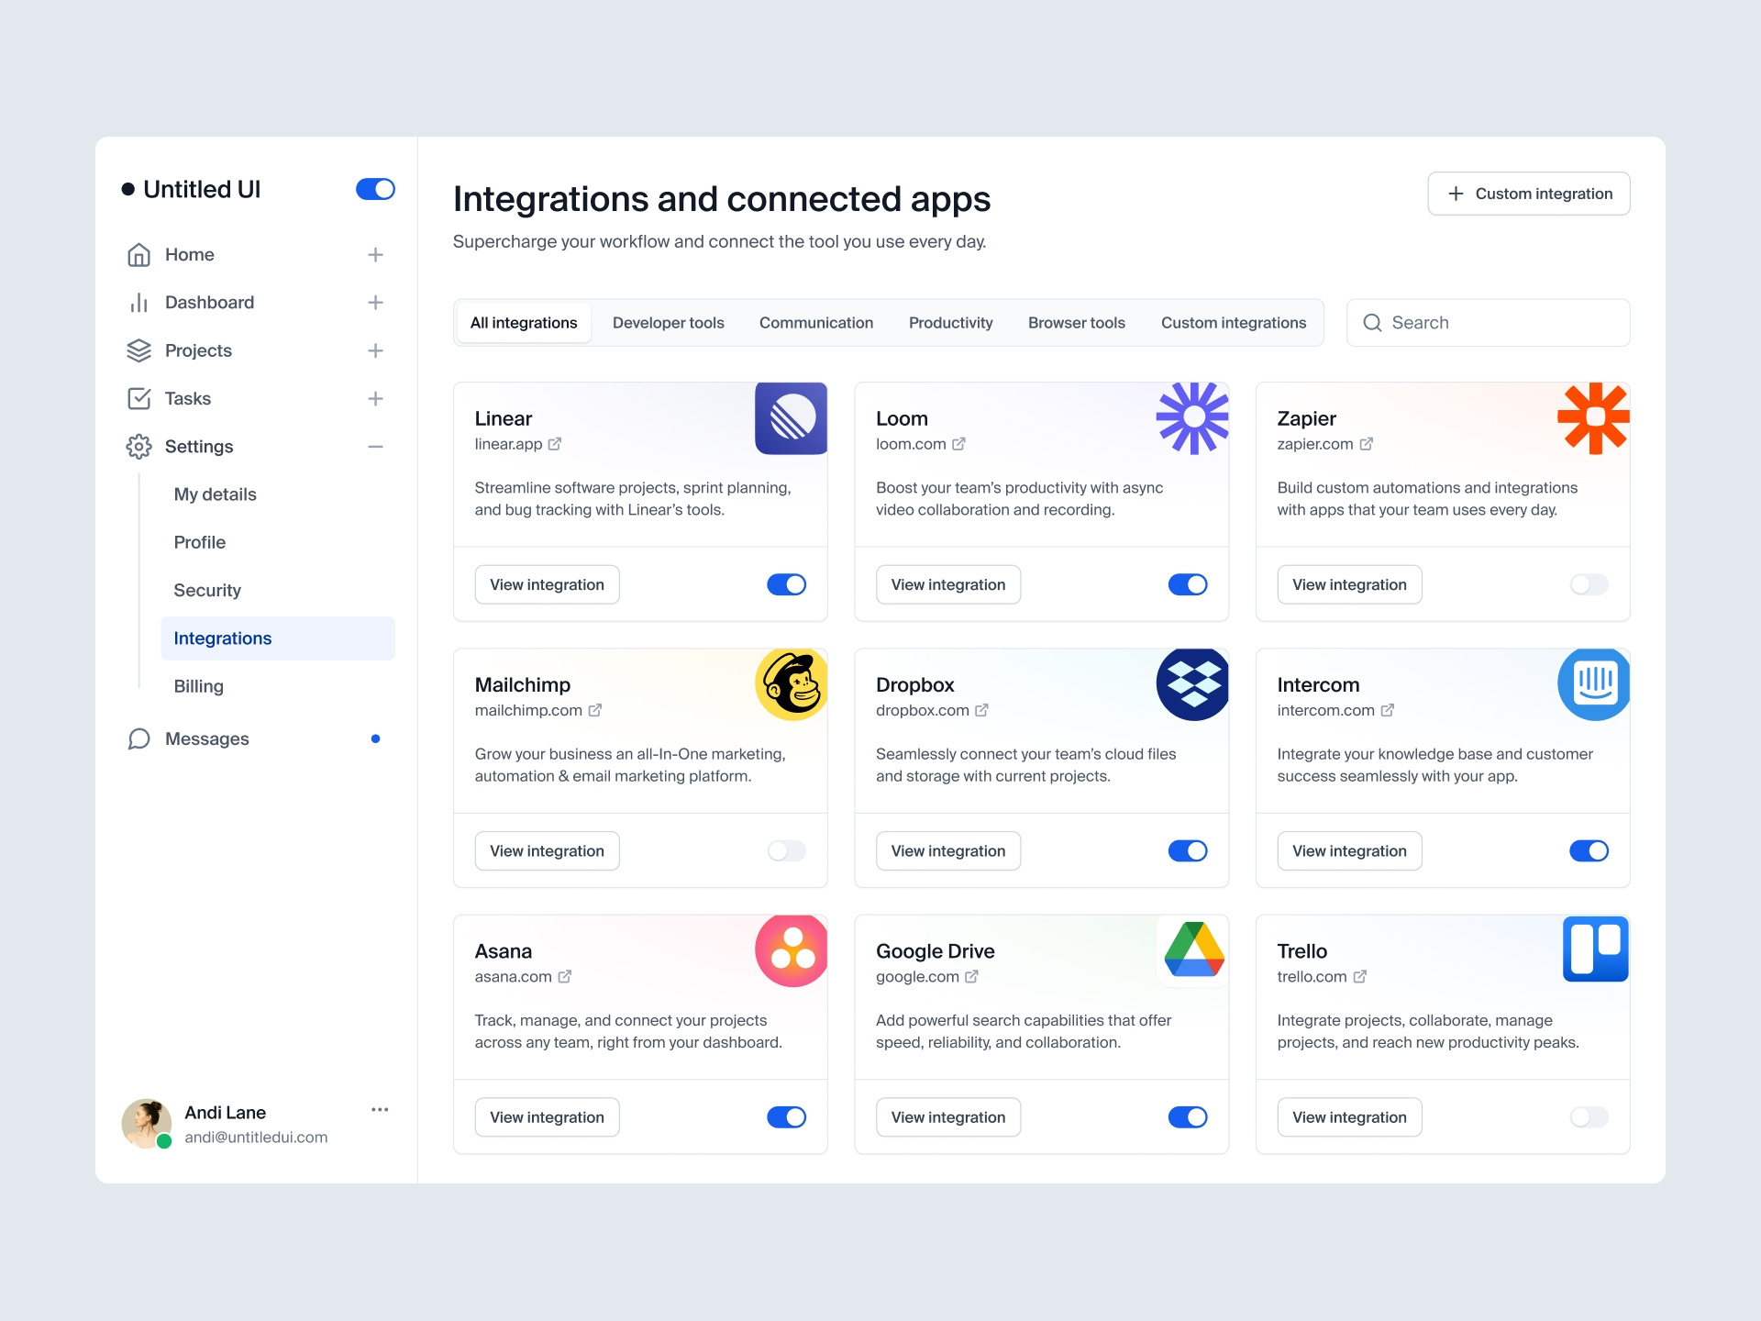Turn on the Mailchimp integration switch
The height and width of the screenshot is (1321, 1761).
click(786, 851)
